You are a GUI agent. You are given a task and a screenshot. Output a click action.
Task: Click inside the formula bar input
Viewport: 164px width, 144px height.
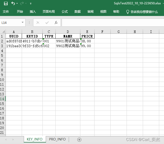pos(113,23)
